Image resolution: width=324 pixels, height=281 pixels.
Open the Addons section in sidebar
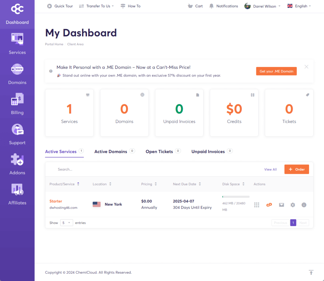[x=17, y=164]
